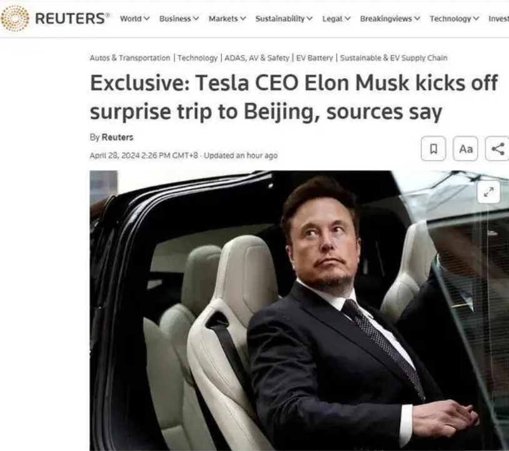This screenshot has height=451, width=509.
Task: Expand the World dropdown menu
Action: click(x=134, y=19)
